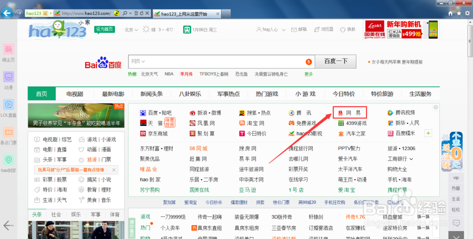Click the browser back arrow button
473x239 pixels.
click(x=7, y=13)
